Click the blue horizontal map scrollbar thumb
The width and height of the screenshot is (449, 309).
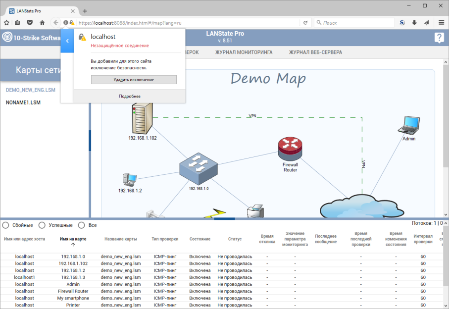pyautogui.click(x=225, y=218)
